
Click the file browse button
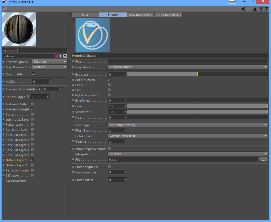point(263,160)
